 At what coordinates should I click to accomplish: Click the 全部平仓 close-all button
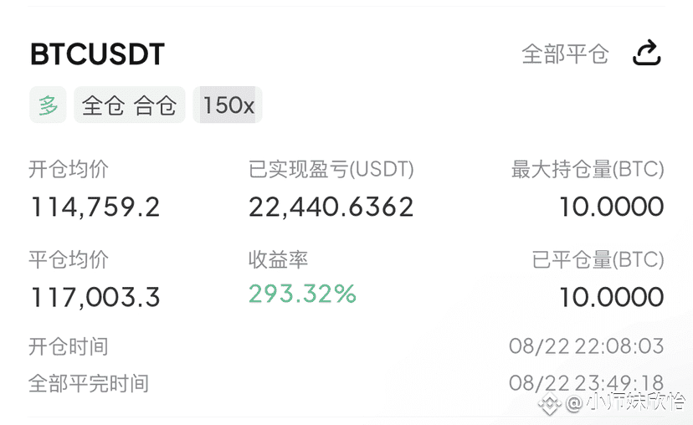pos(565,54)
